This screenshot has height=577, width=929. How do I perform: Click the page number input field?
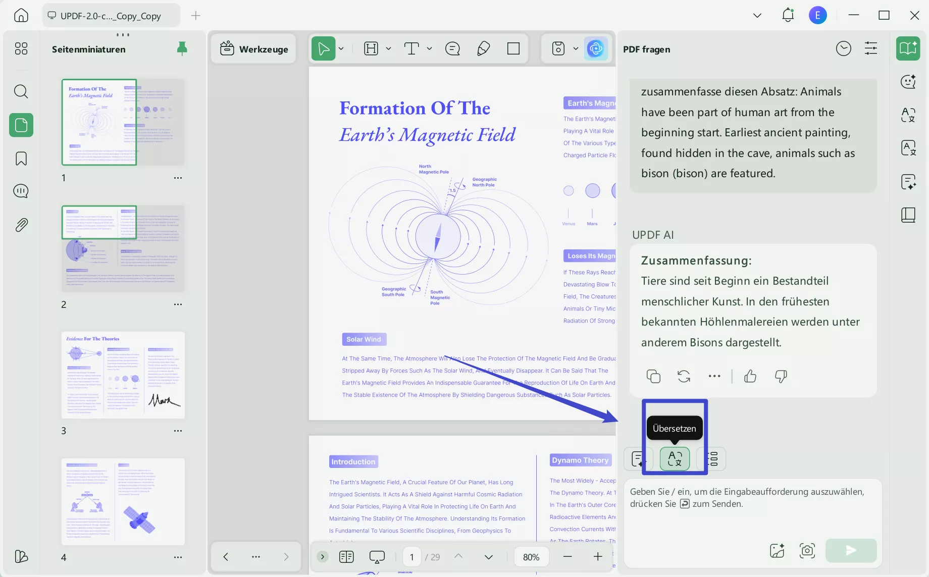[412, 557]
